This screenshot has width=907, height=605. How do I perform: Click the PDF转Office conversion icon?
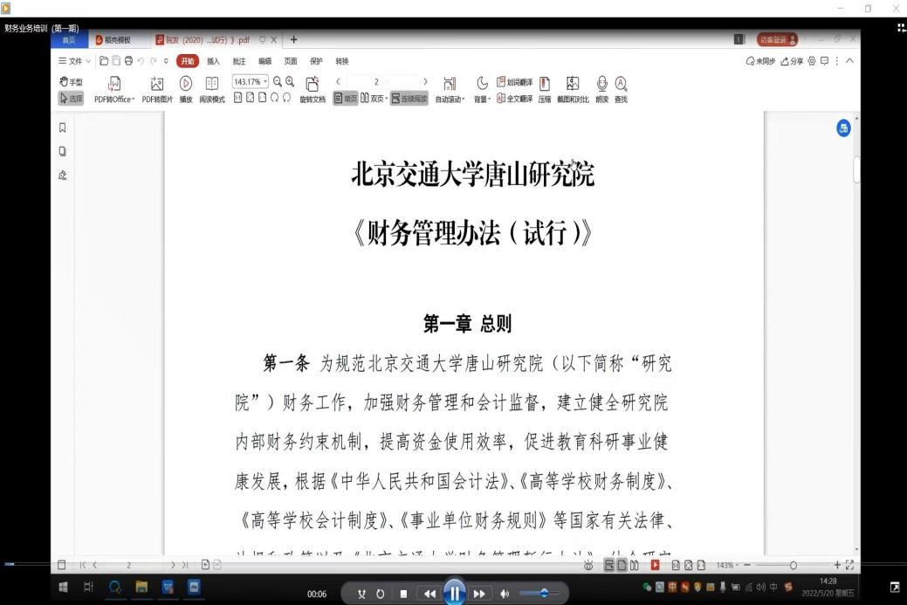[x=113, y=85]
